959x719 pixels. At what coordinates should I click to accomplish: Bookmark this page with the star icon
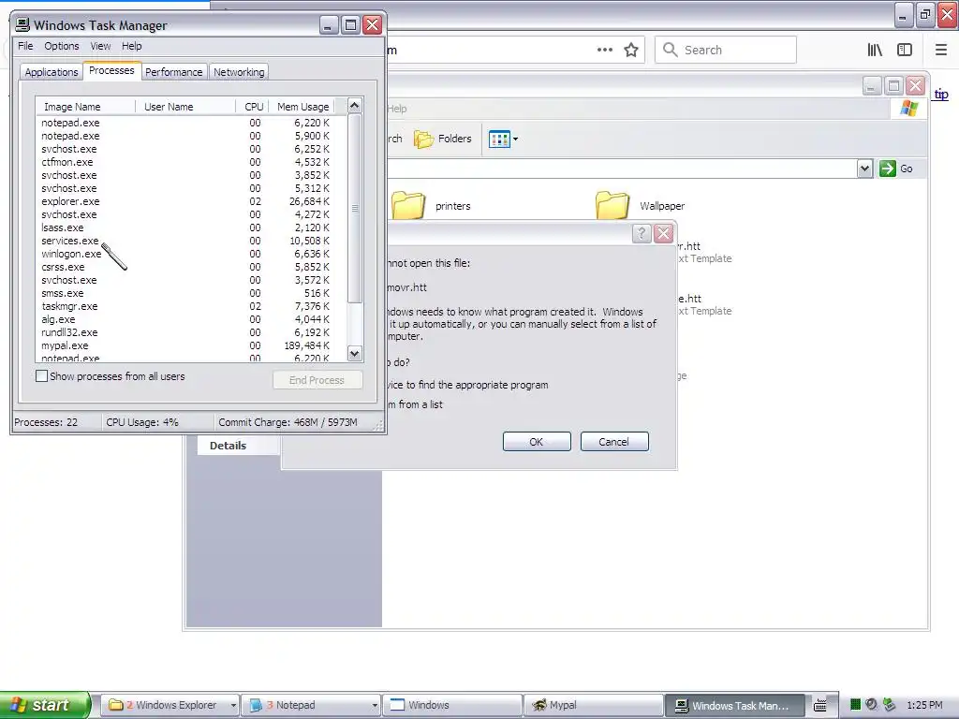pos(631,50)
